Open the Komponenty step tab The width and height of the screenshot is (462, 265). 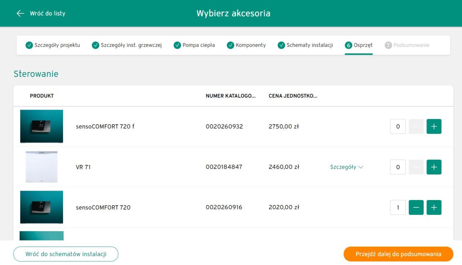coord(246,45)
